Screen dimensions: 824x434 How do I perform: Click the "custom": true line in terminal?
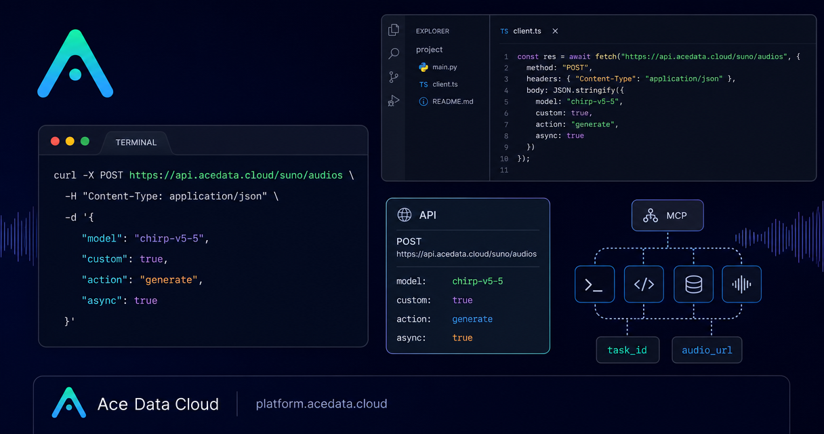[125, 259]
